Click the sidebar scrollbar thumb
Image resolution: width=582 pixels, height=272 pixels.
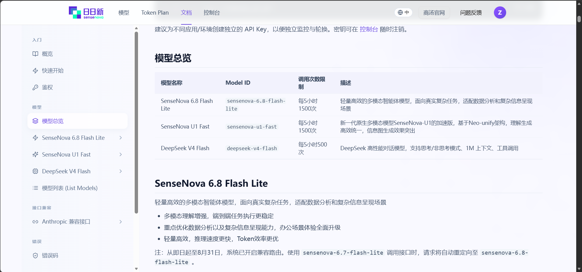136,122
